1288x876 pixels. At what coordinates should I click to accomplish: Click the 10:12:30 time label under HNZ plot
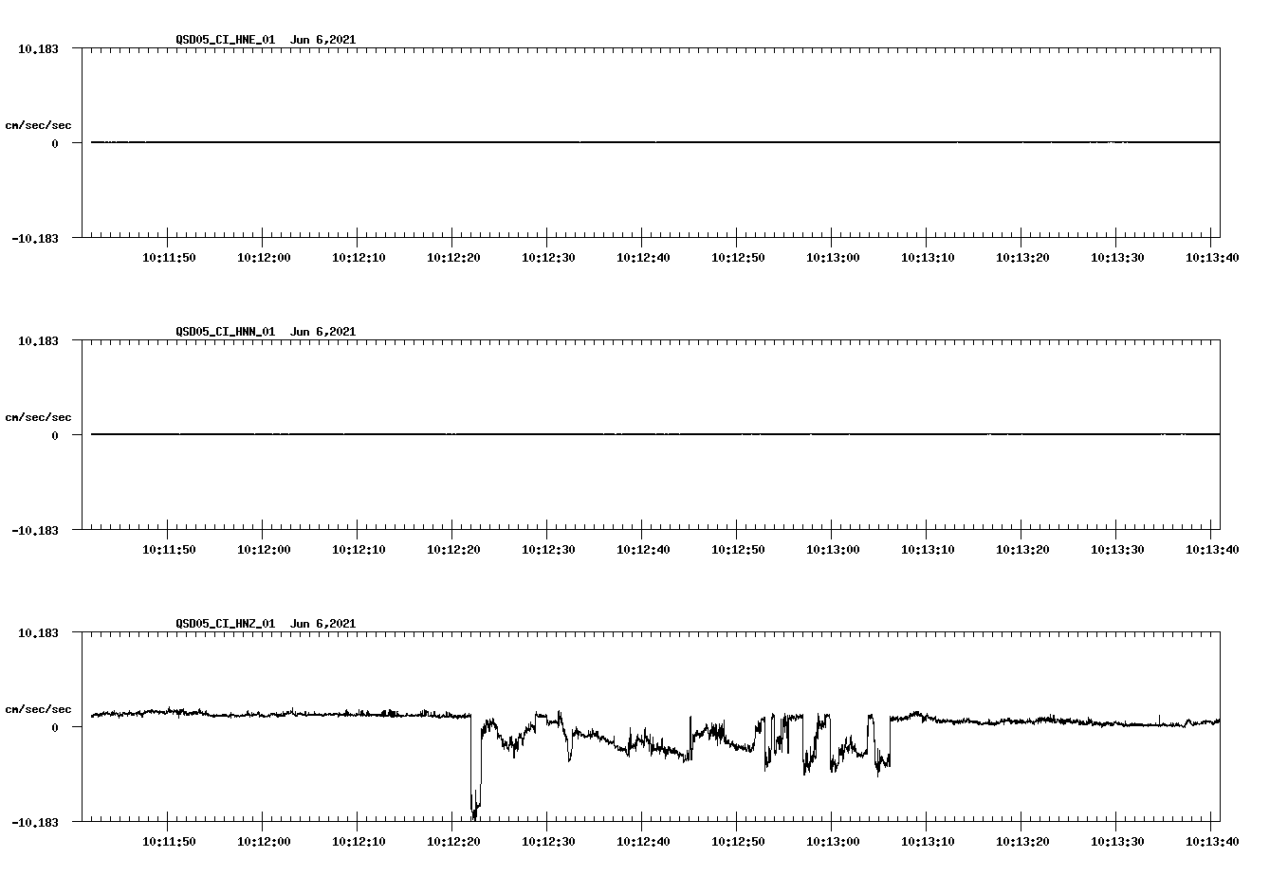pos(548,842)
